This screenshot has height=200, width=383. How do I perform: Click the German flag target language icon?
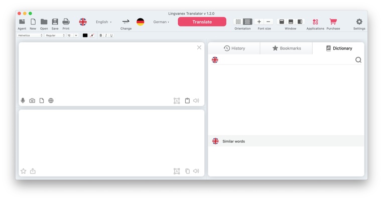point(140,22)
